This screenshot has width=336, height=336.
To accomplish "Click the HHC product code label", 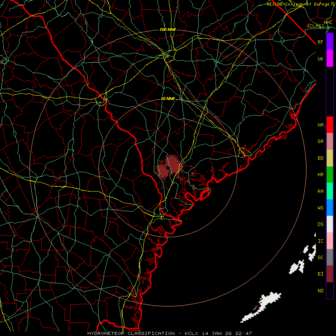I will (328, 22).
